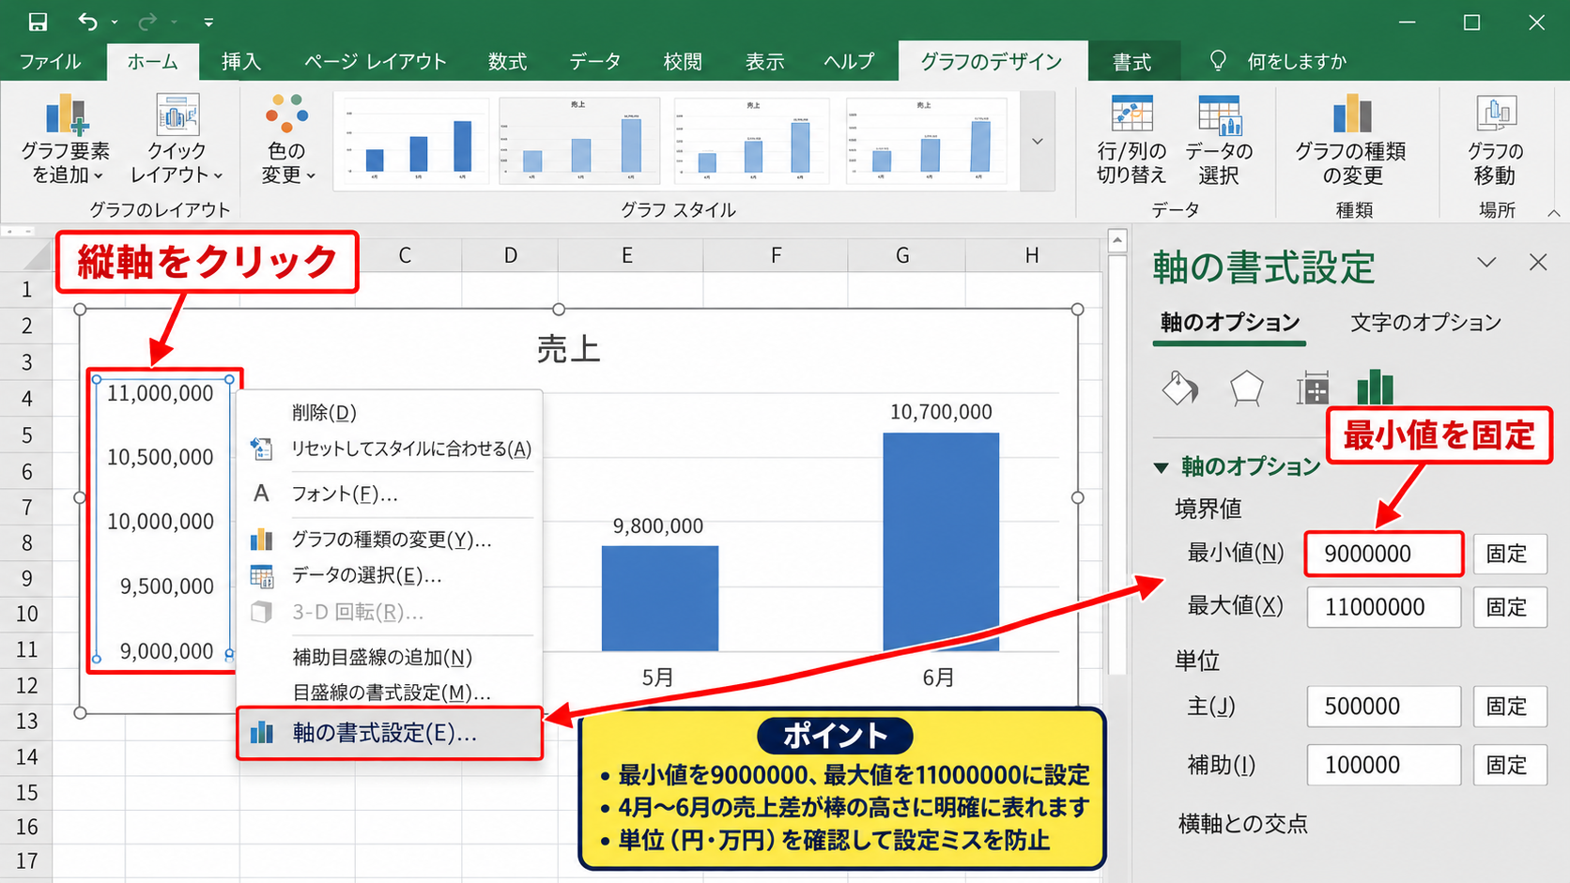Open the 数式 ribbon tab

click(x=507, y=62)
